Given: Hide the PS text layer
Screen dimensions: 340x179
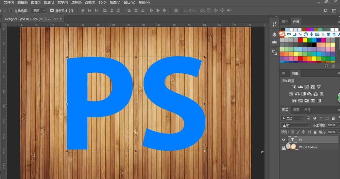Looking at the screenshot, I should coord(284,140).
